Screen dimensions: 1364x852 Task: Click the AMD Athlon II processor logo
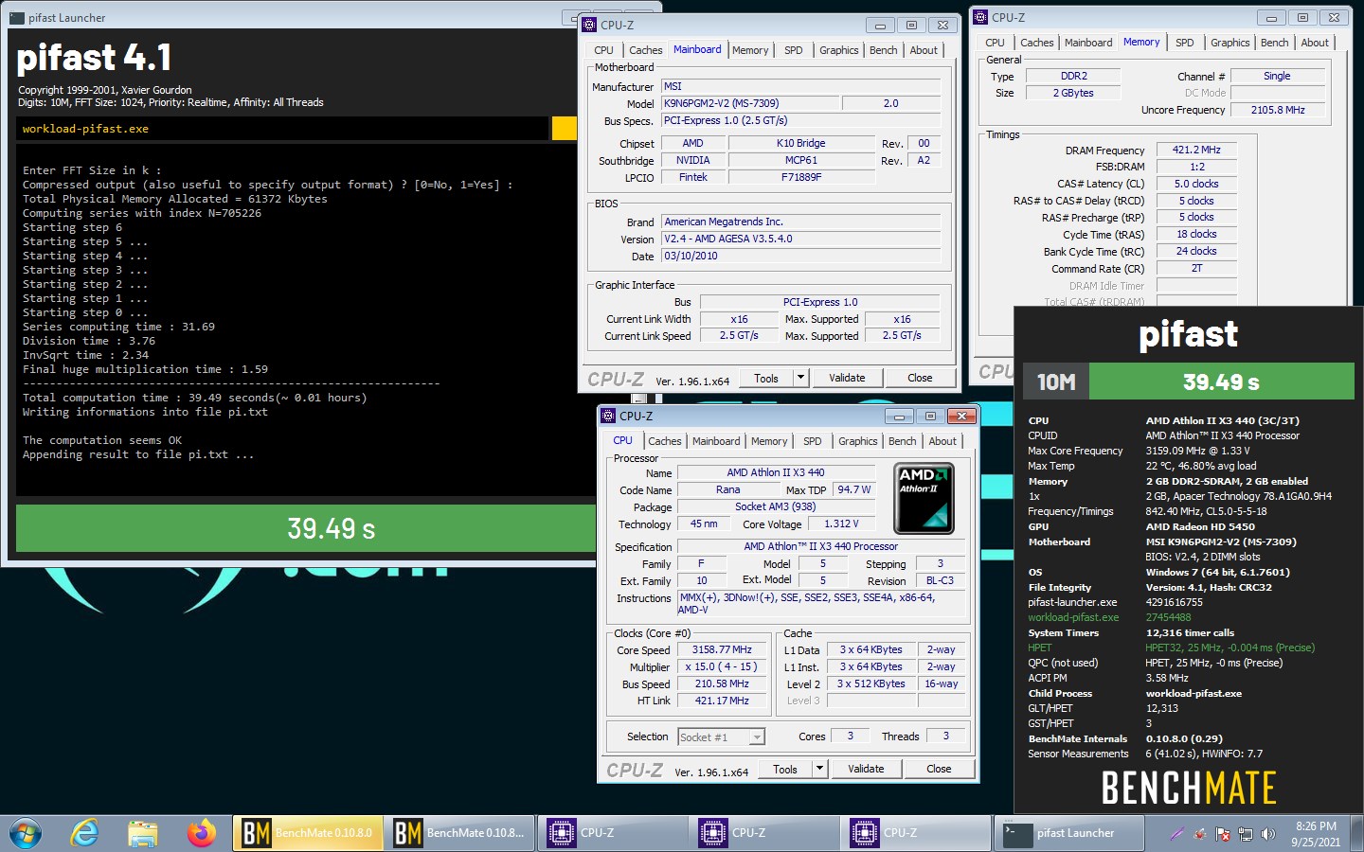tap(924, 498)
